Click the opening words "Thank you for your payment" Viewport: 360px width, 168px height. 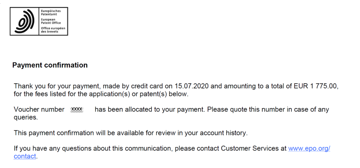click(x=57, y=86)
